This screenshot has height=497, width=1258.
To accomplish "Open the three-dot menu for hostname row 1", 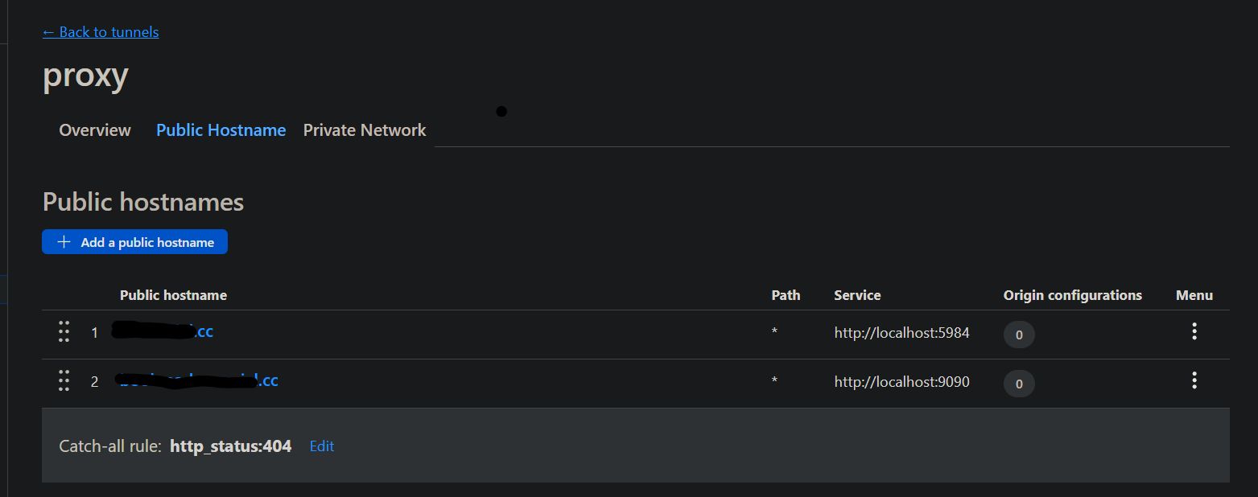I will [1194, 331].
